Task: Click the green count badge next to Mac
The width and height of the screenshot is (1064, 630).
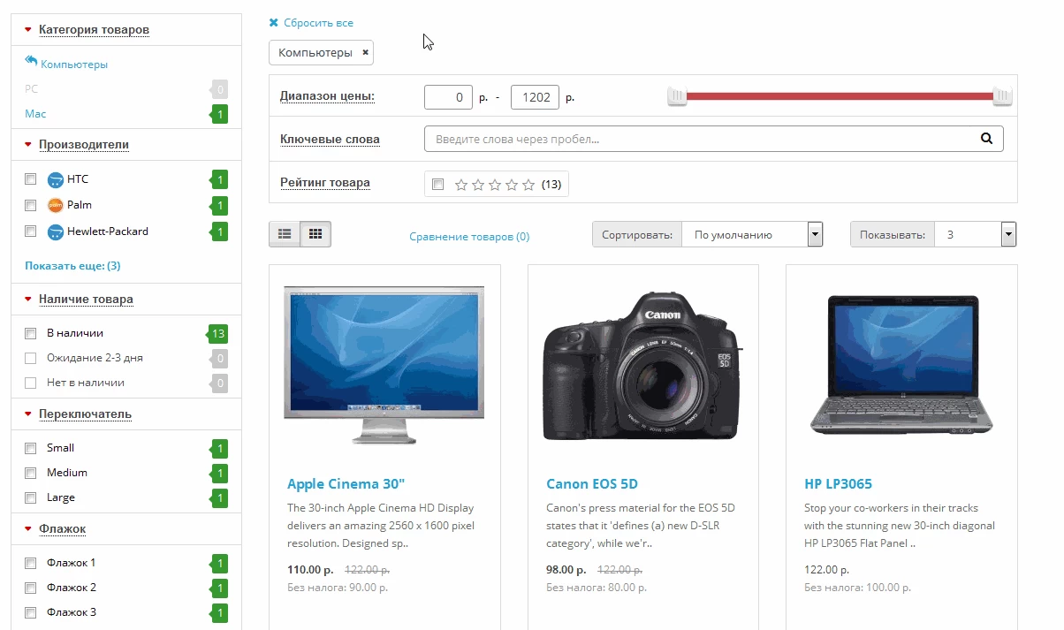Action: (x=218, y=114)
